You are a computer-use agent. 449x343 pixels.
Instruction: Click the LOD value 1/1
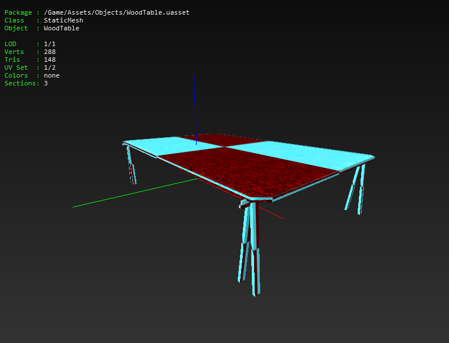(x=50, y=44)
